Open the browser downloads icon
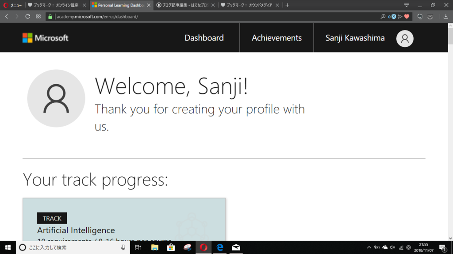 (446, 17)
